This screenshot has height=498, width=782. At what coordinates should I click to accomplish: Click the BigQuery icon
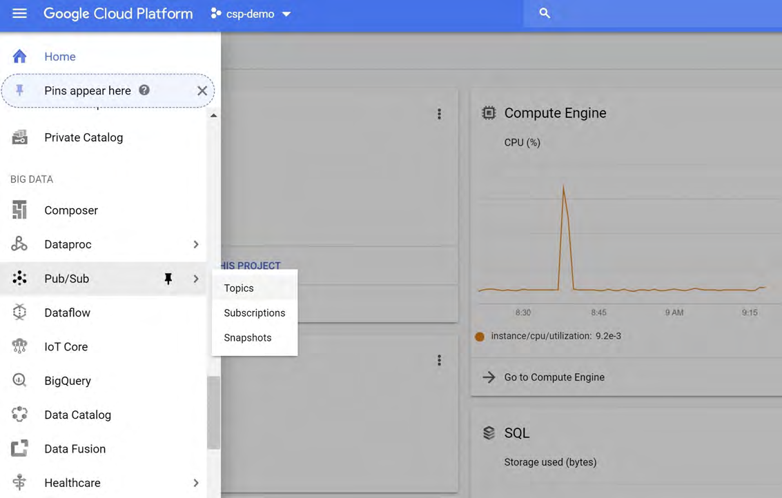pos(19,380)
